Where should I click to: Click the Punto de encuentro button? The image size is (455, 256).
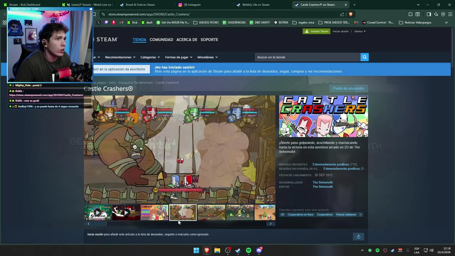click(x=349, y=88)
